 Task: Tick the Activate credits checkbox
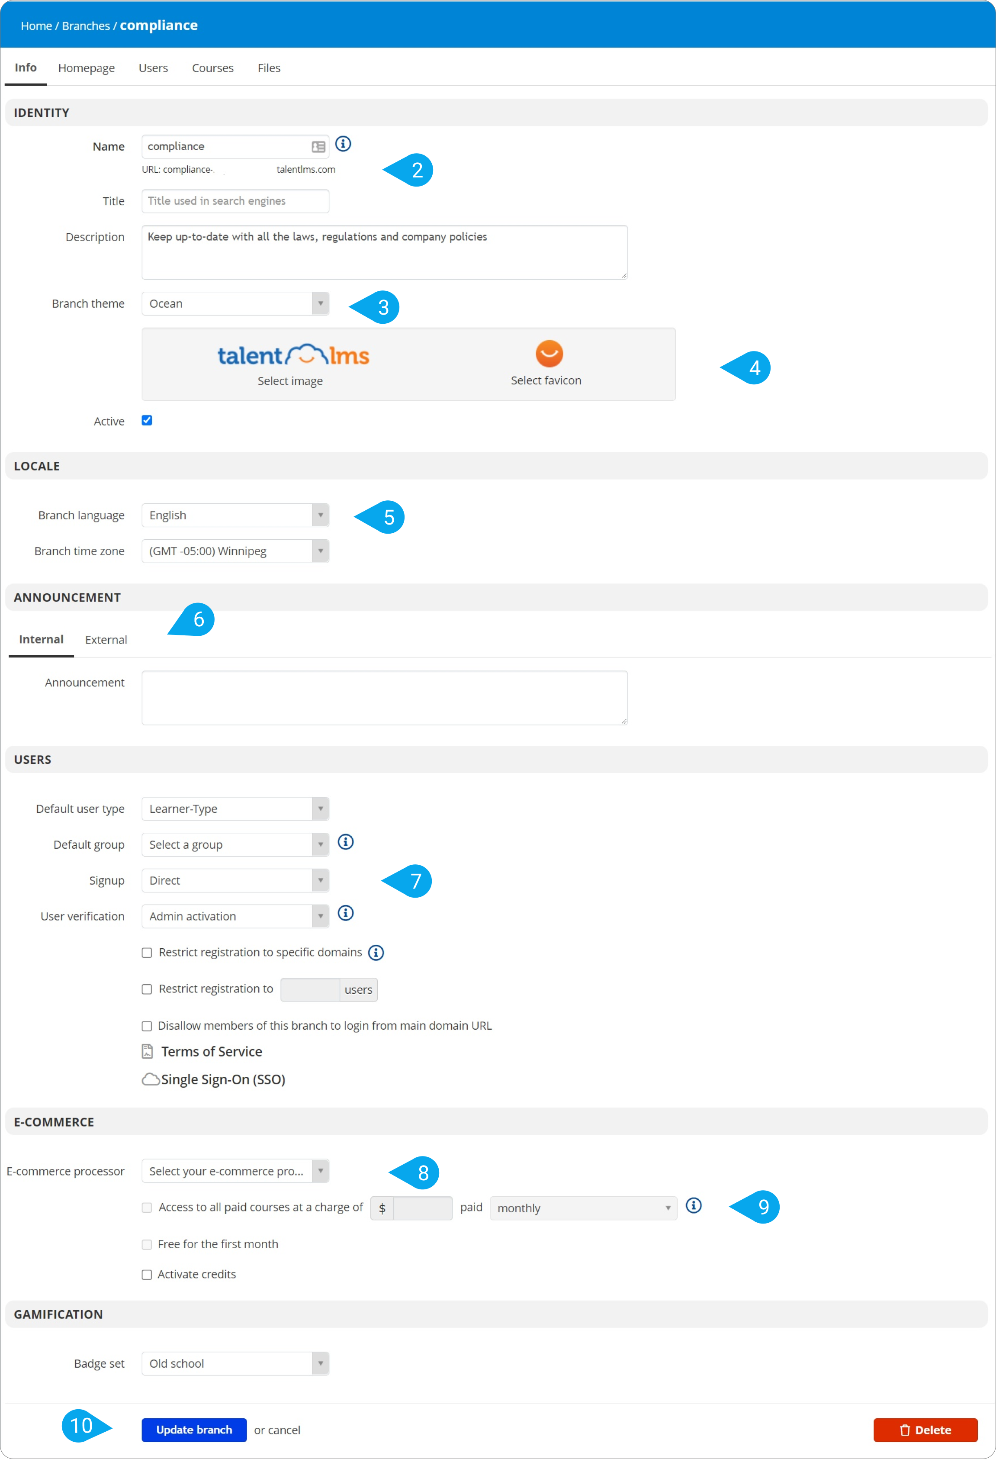(147, 1275)
